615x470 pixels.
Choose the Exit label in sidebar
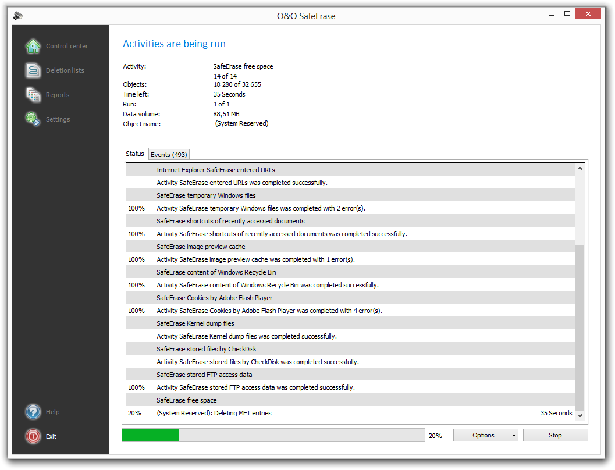pos(51,436)
